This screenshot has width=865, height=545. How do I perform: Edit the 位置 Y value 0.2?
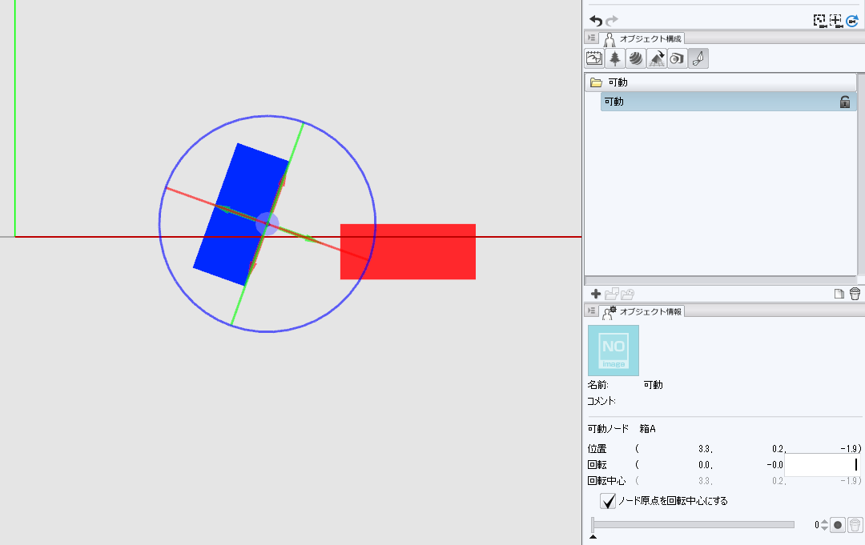point(779,448)
